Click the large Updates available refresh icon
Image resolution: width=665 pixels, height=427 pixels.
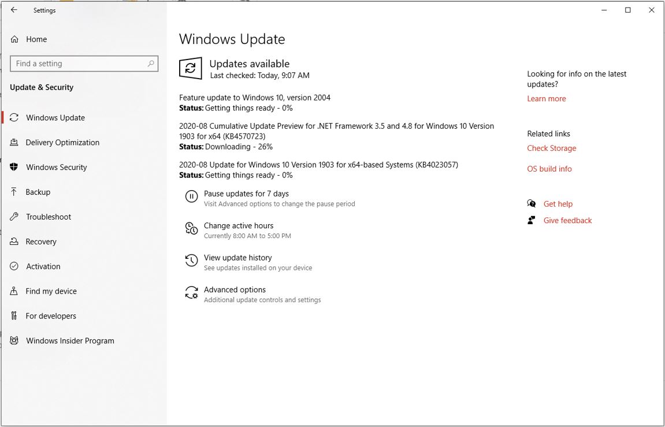(x=191, y=68)
